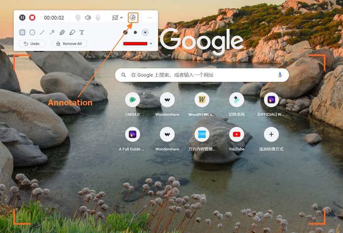This screenshot has width=343, height=233.
Task: Start voice search with microphone icon
Action: (280, 75)
